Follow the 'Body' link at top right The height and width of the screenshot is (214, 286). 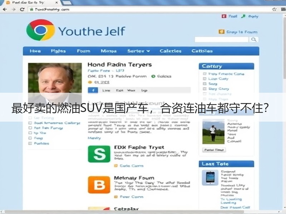[x=253, y=16]
